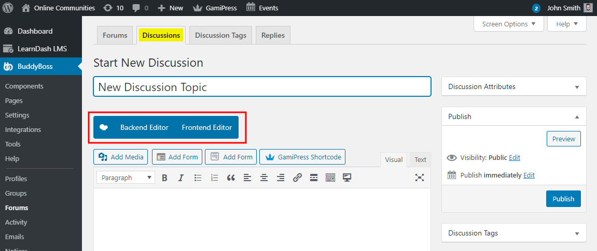Edit the Visibility setting link
This screenshot has height=251, width=597.
pos(515,158)
